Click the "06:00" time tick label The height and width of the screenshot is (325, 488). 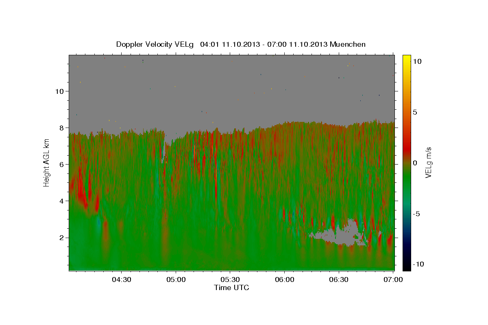point(285,280)
